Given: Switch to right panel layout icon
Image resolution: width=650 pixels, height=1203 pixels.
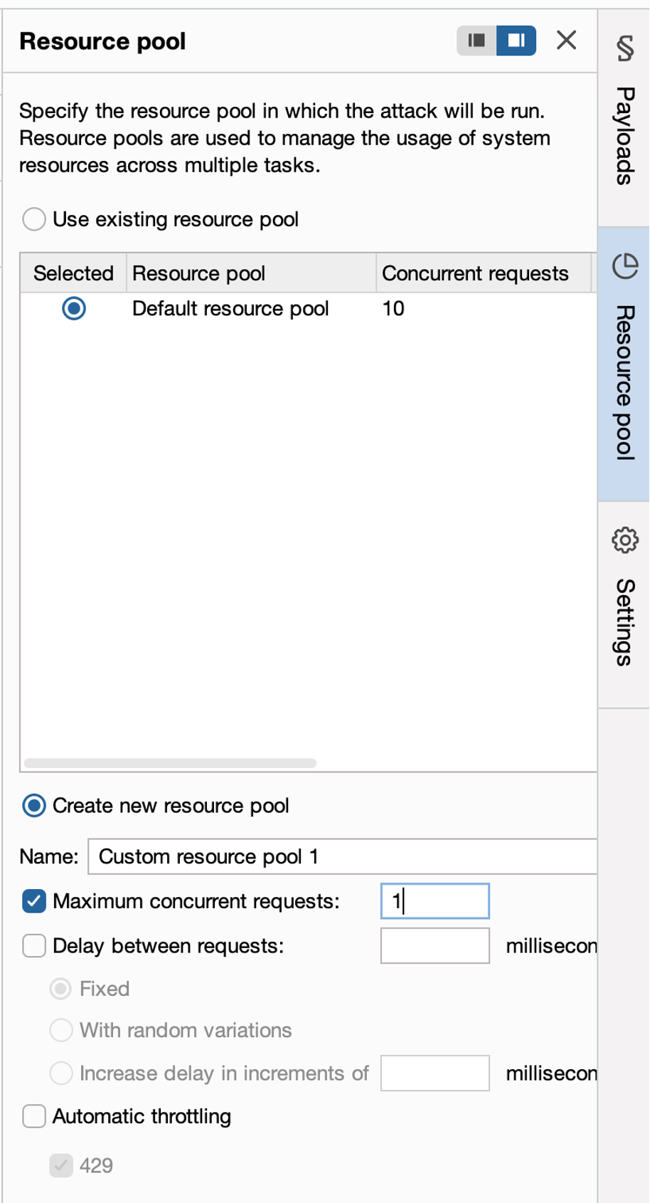Looking at the screenshot, I should tap(516, 41).
